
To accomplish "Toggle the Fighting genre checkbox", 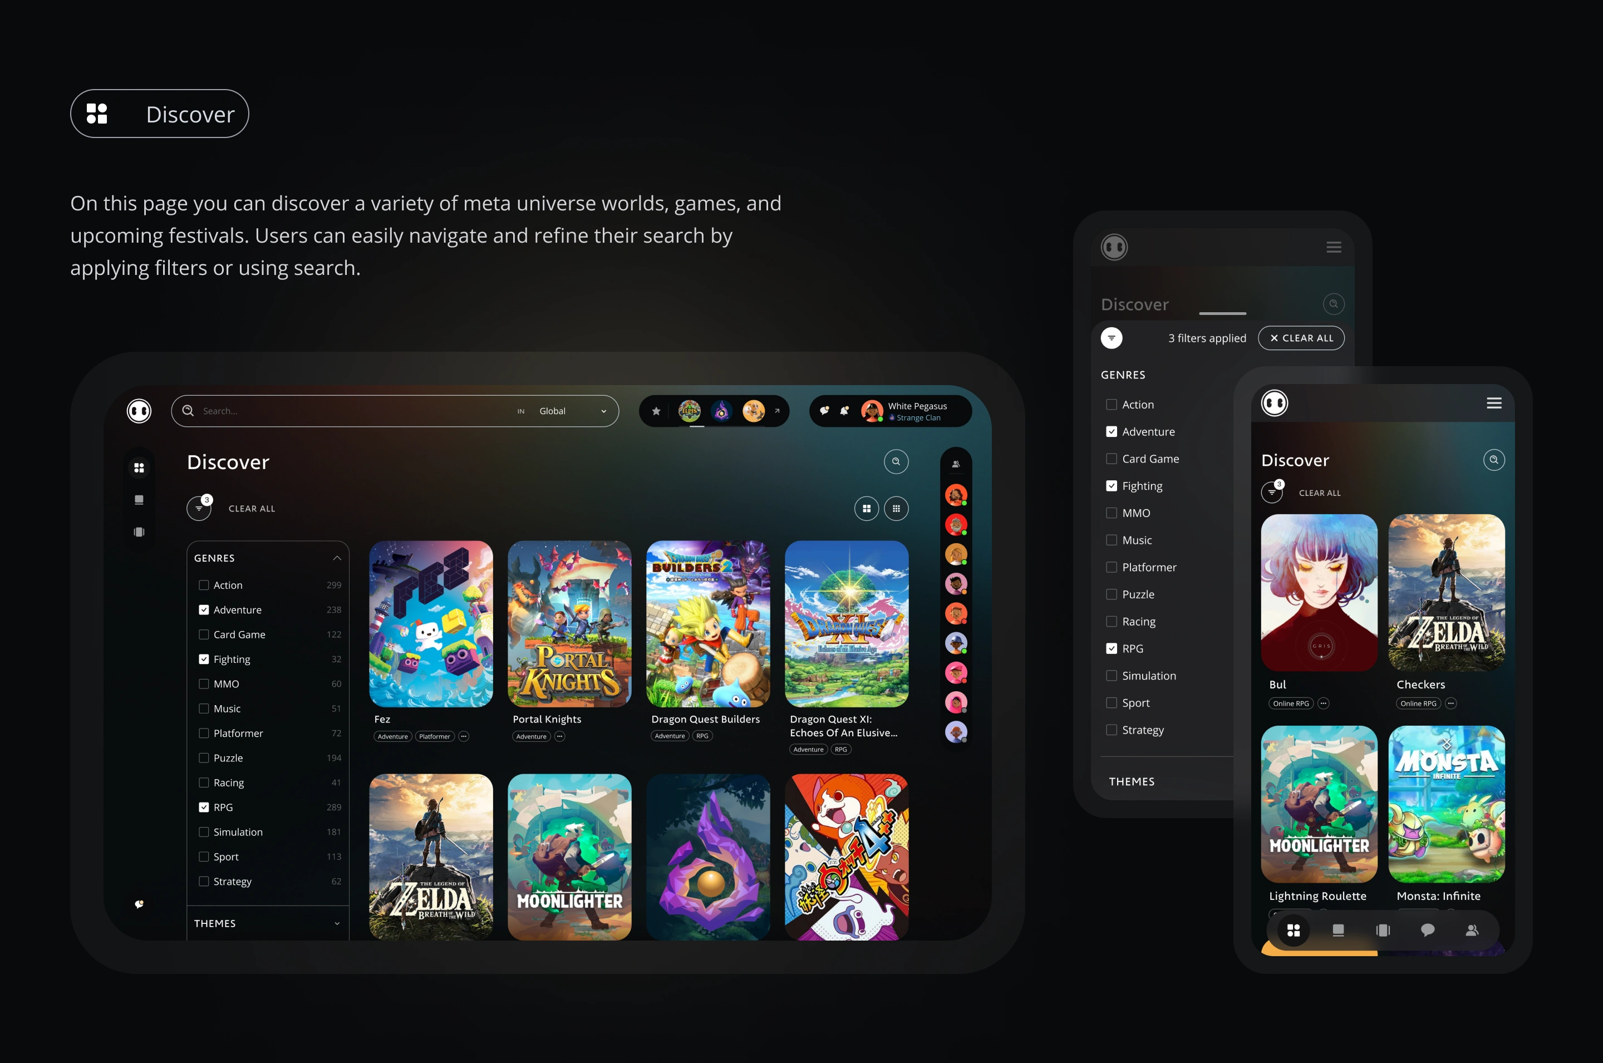I will tap(205, 658).
